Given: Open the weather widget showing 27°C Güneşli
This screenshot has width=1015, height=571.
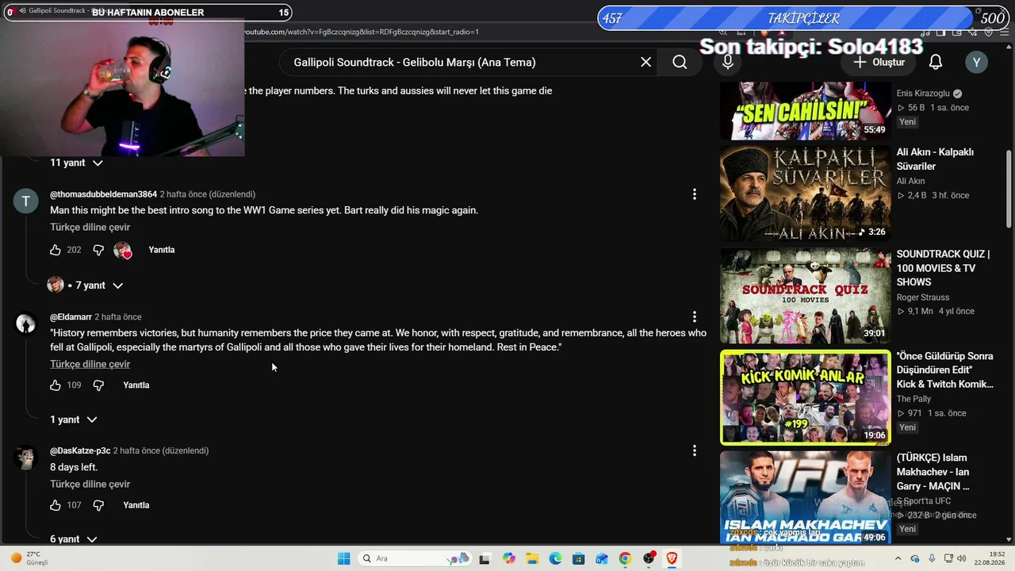Looking at the screenshot, I should coord(30,558).
